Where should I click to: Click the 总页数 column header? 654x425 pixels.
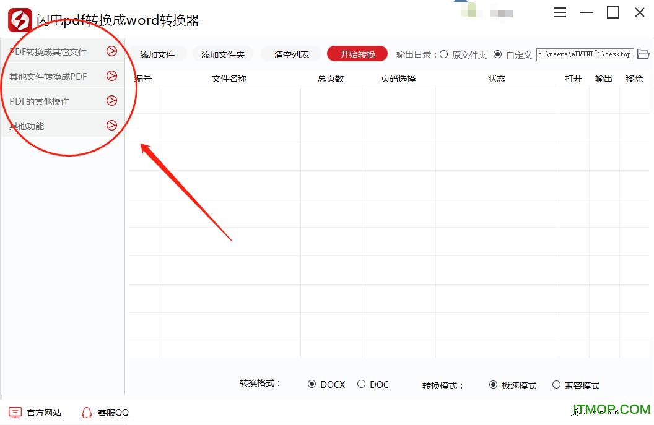pos(331,79)
